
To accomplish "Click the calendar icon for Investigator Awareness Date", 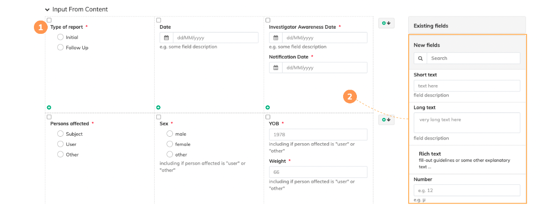I will tap(276, 38).
